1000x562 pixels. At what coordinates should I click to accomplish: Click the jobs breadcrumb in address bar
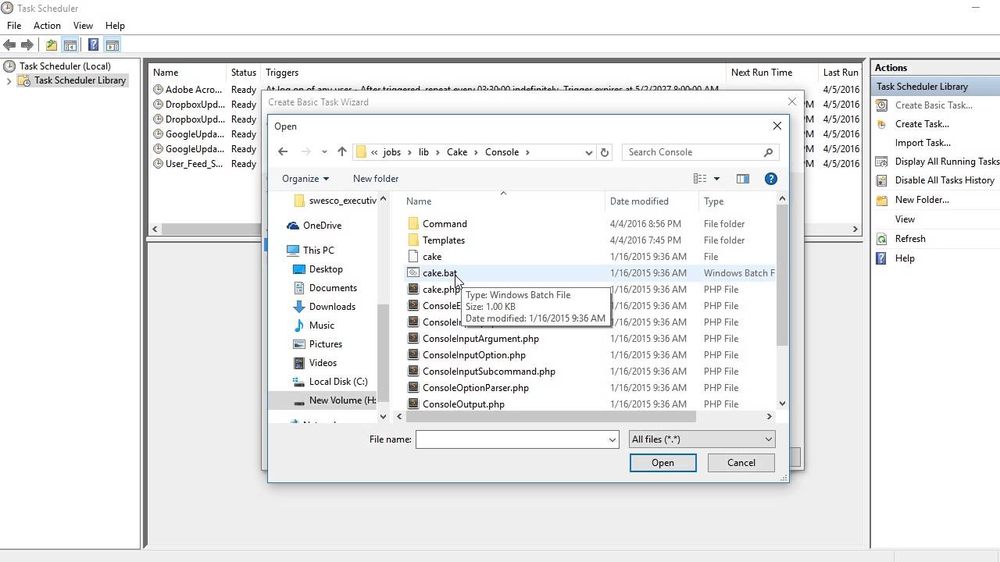[x=391, y=152]
